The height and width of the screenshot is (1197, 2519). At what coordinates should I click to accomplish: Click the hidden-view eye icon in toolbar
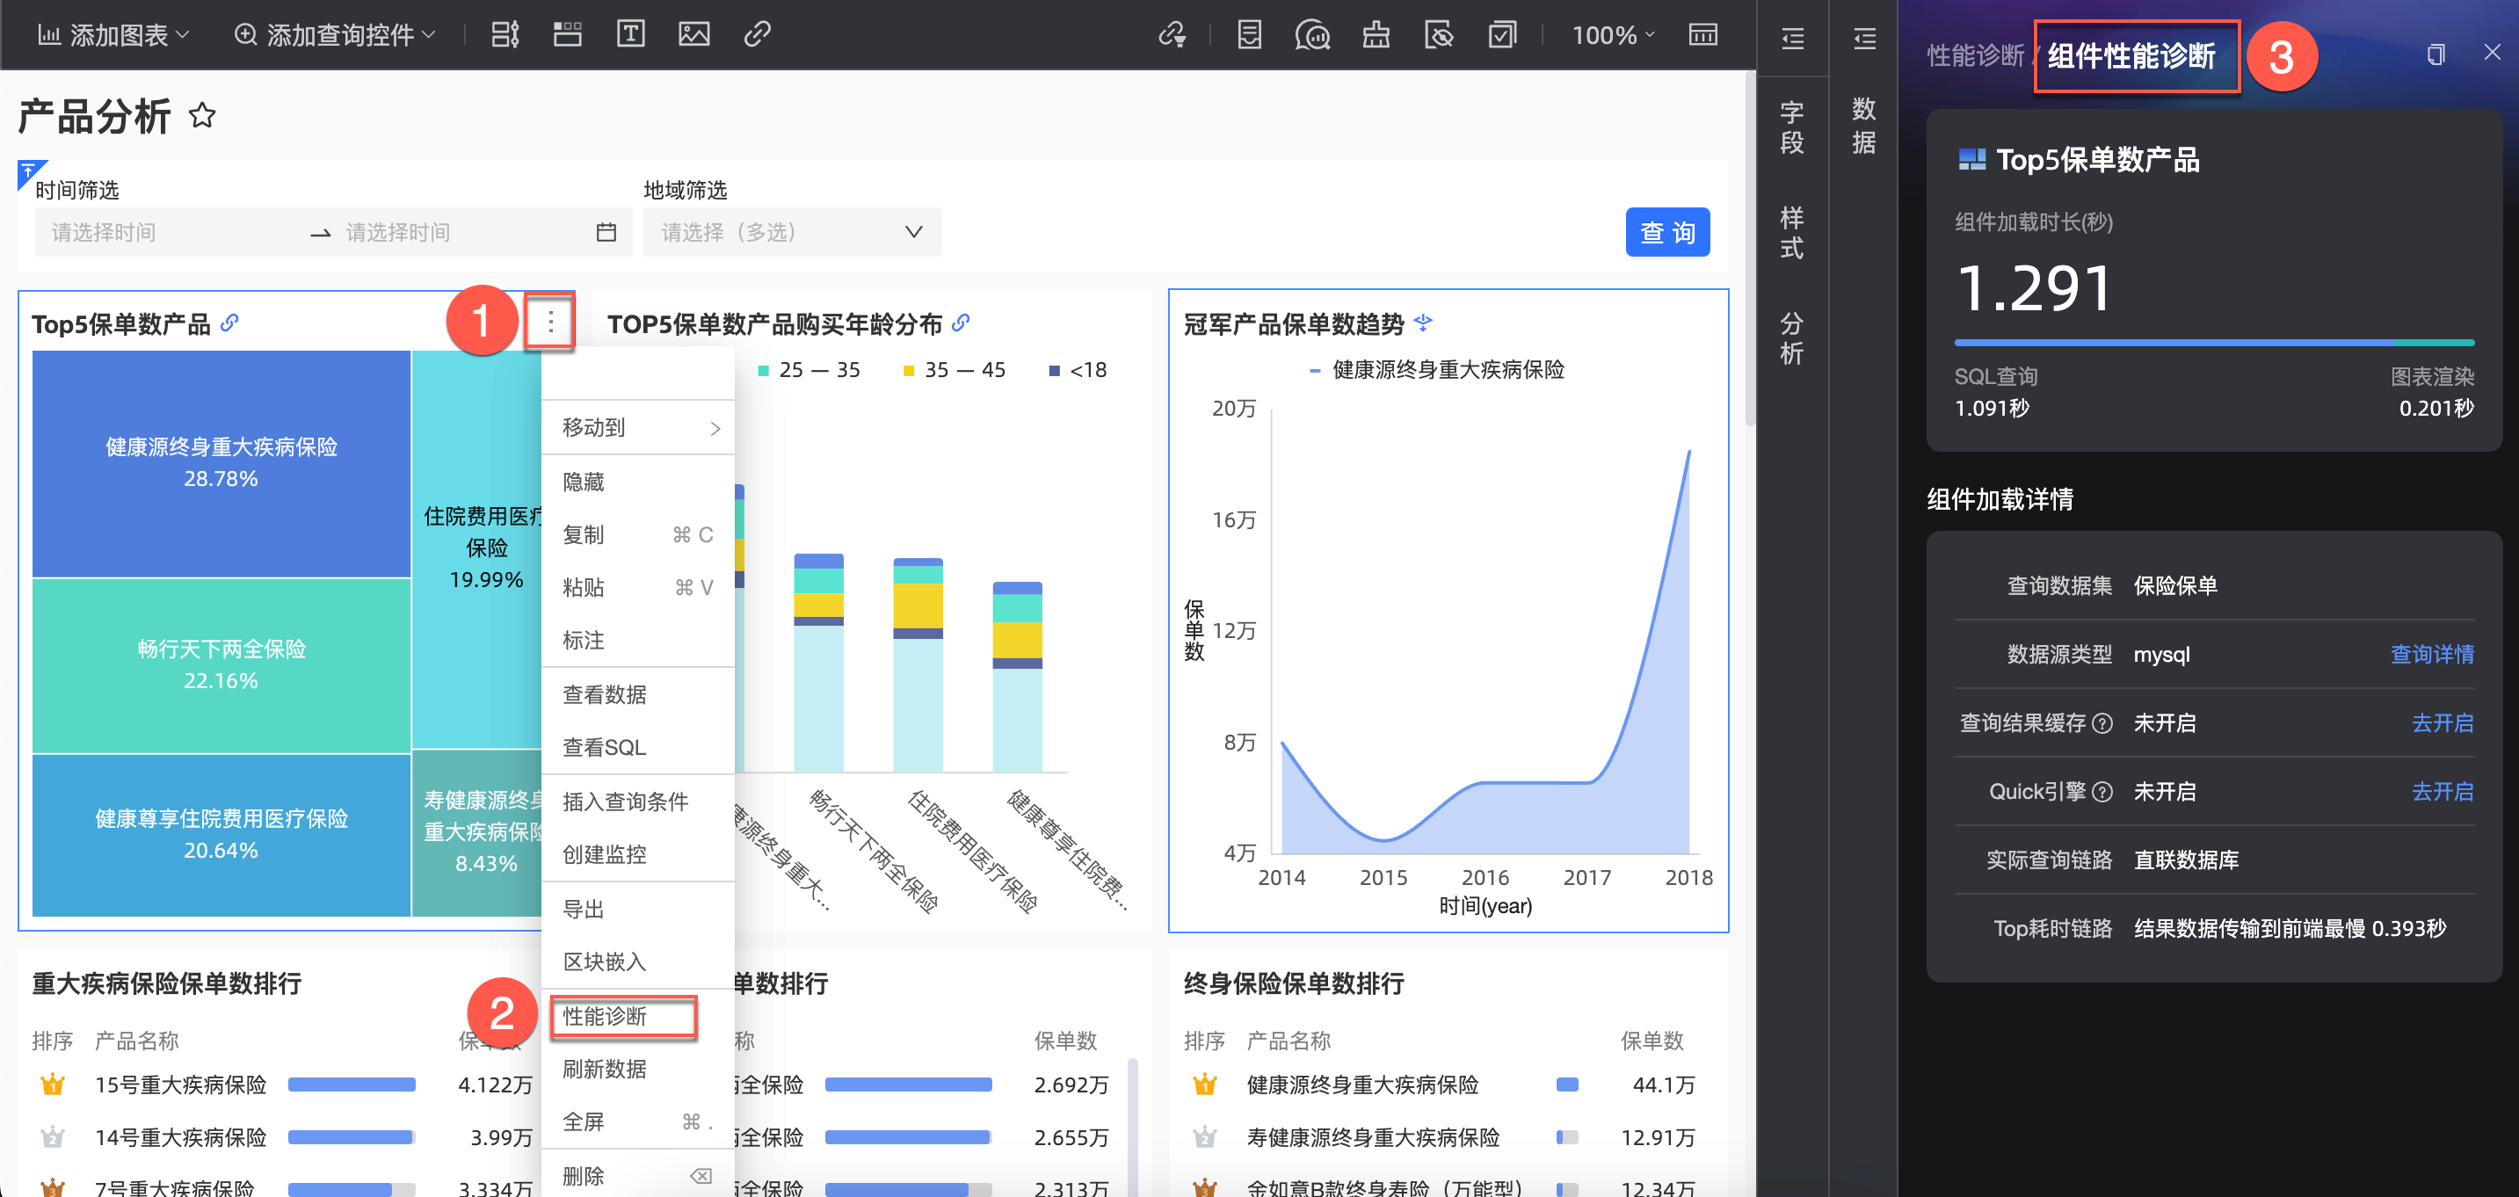coord(1440,35)
